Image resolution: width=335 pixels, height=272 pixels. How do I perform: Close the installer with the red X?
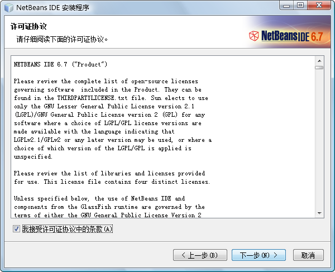[319, 6]
